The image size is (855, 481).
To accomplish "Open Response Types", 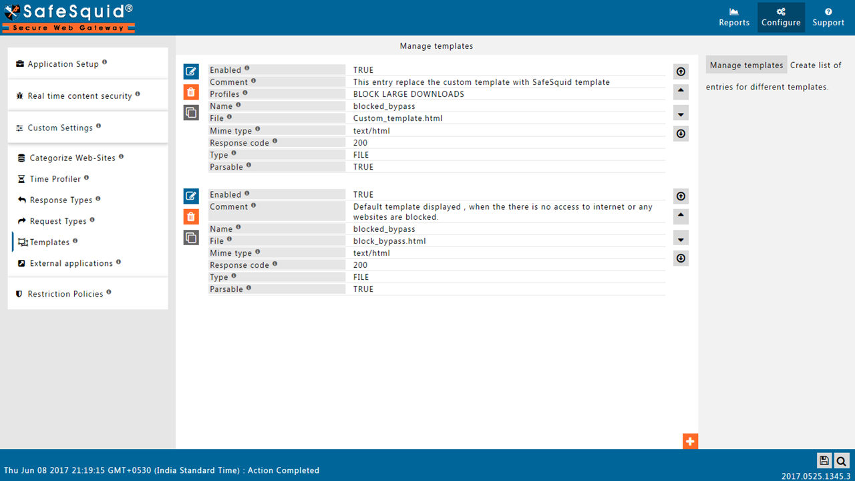I will pos(61,200).
